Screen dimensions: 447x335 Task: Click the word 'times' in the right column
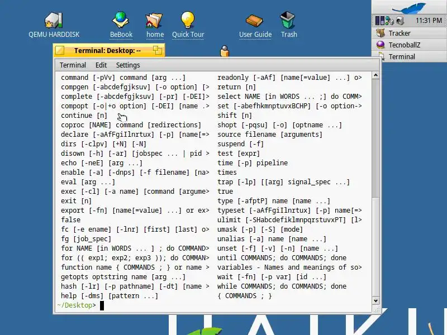(x=227, y=173)
